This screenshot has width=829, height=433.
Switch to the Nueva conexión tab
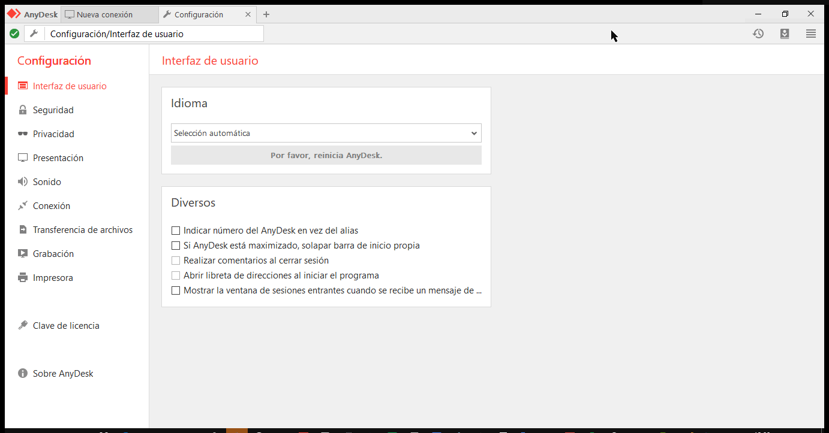(110, 14)
